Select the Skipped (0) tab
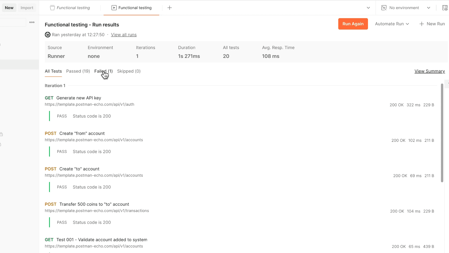This screenshot has height=253, width=449. pyautogui.click(x=129, y=71)
